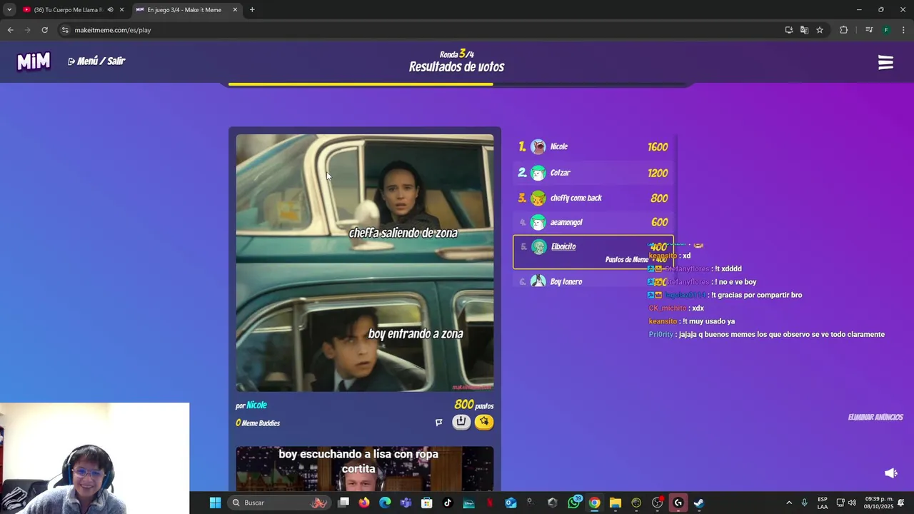Click the install app icon in address bar

click(789, 30)
